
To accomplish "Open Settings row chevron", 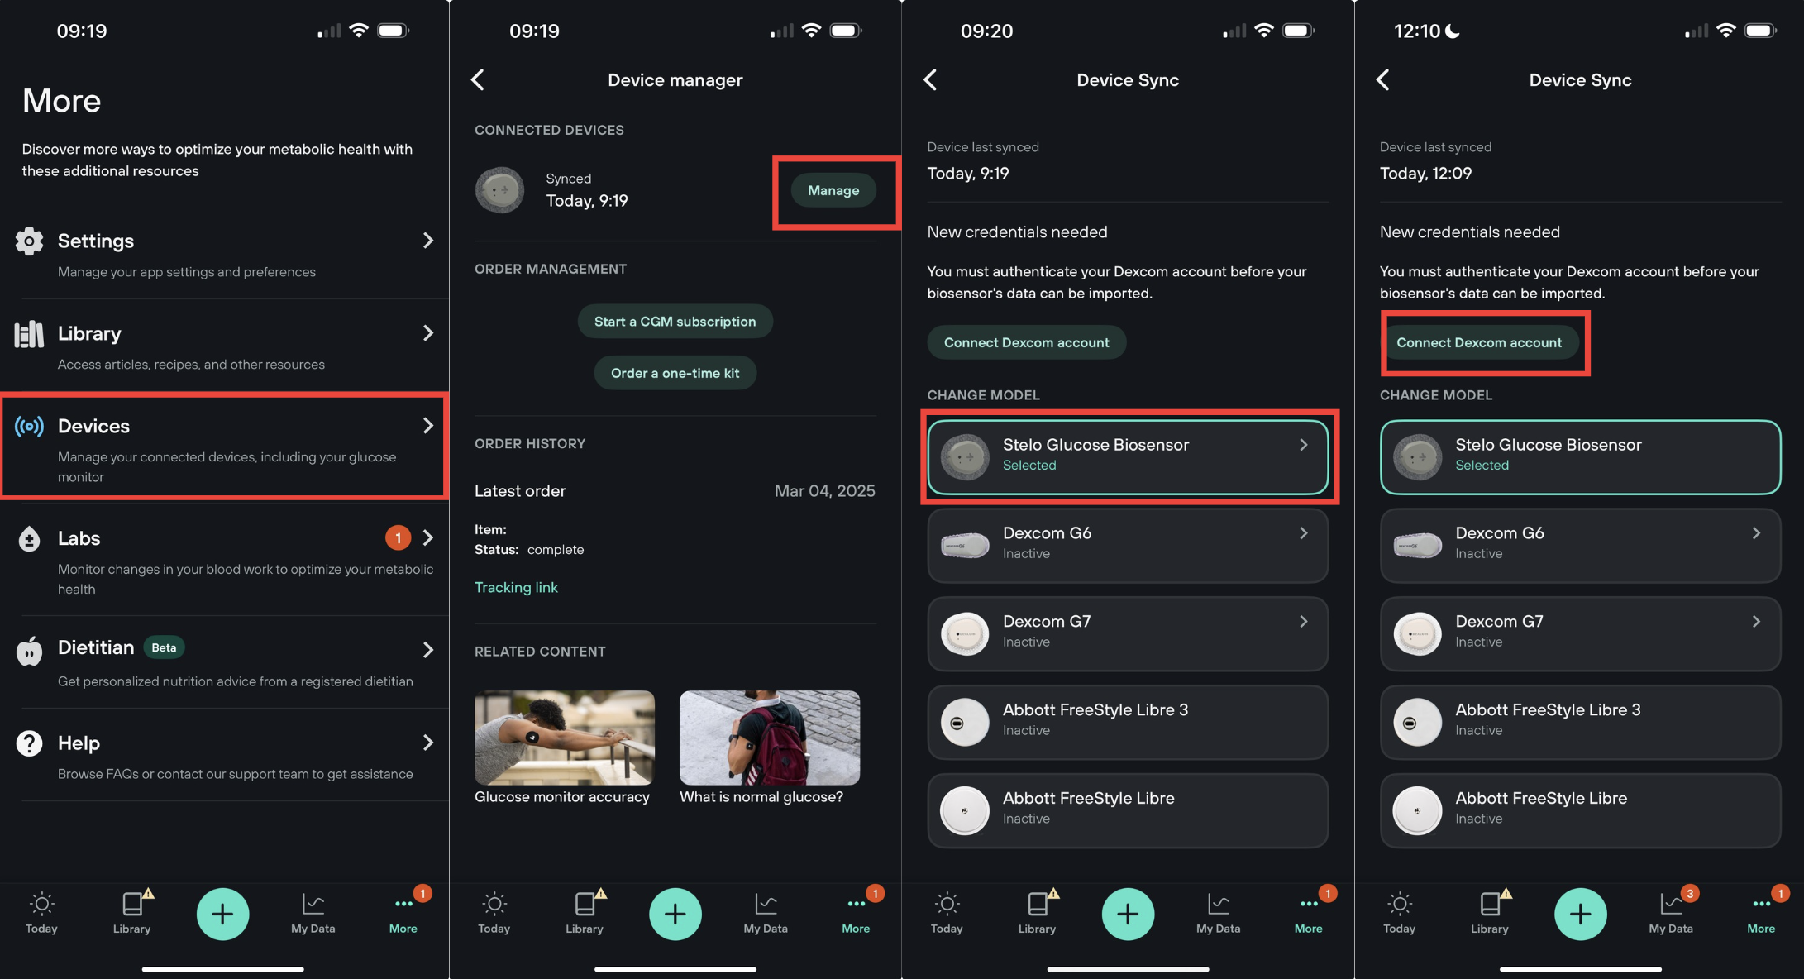I will (x=427, y=241).
